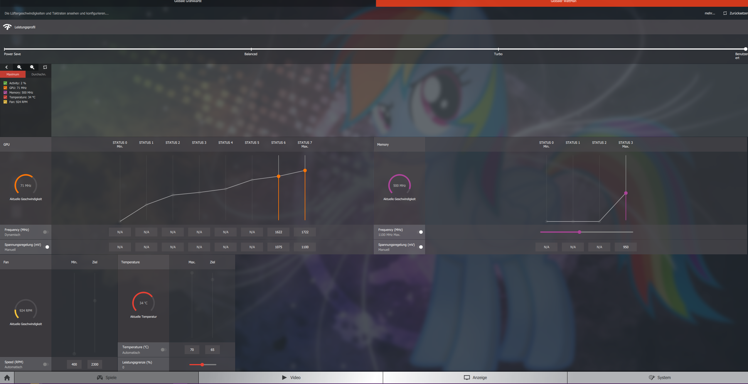Open the System section
The width and height of the screenshot is (748, 384).
pos(659,378)
